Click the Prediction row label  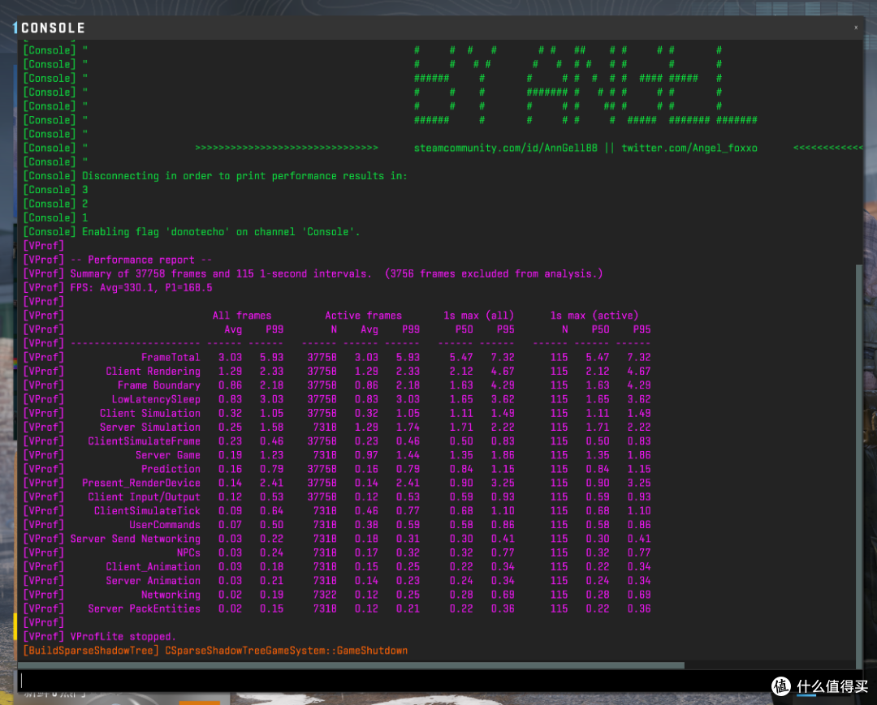click(x=171, y=469)
